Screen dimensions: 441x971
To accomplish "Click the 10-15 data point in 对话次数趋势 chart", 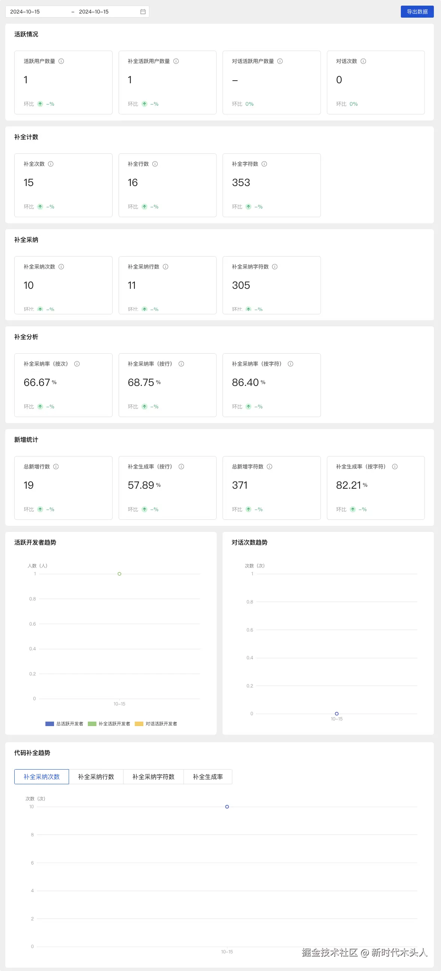I will (337, 714).
